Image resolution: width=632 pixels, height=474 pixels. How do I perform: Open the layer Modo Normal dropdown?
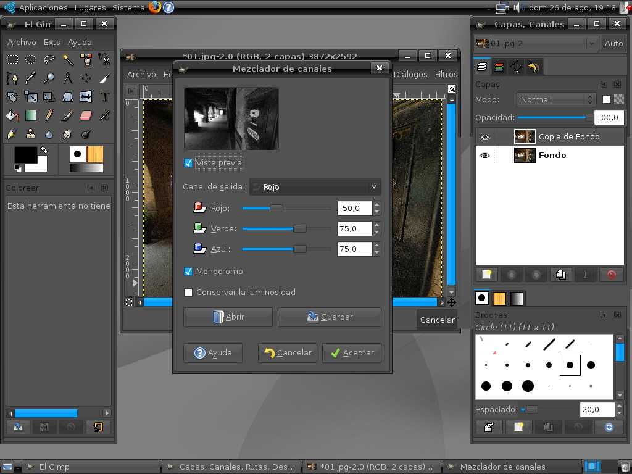click(x=557, y=99)
